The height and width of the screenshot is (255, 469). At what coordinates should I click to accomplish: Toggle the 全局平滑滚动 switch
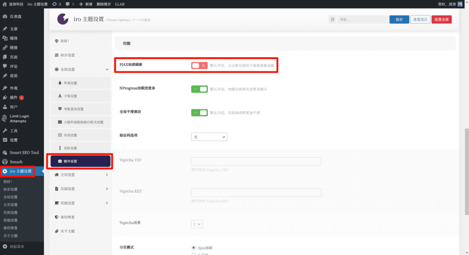[200, 112]
